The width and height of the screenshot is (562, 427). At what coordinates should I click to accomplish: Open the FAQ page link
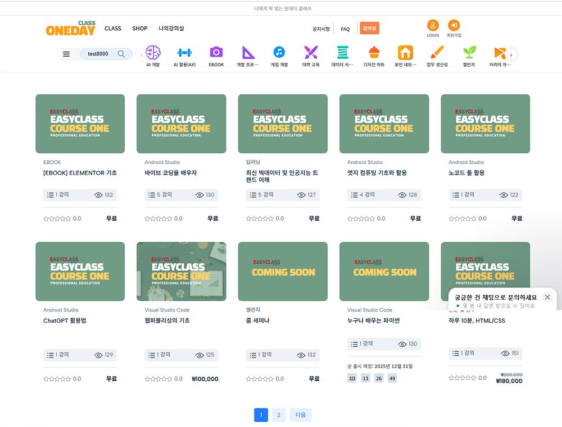coord(345,28)
